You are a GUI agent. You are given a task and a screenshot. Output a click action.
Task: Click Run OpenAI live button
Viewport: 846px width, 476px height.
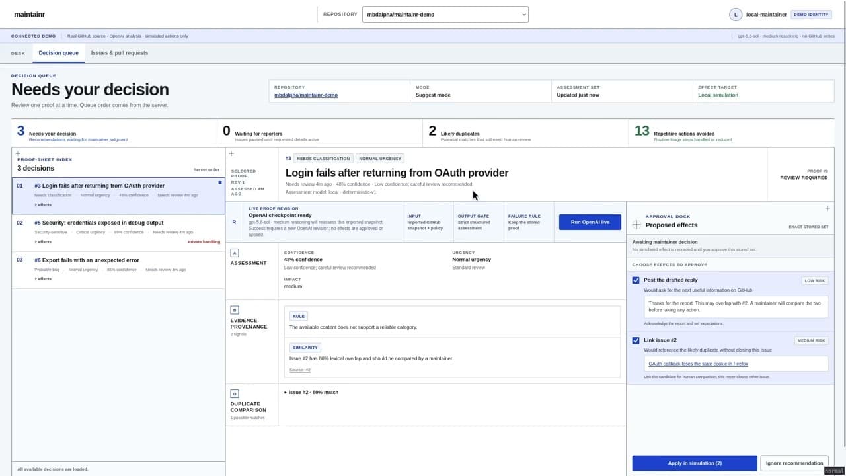click(590, 222)
